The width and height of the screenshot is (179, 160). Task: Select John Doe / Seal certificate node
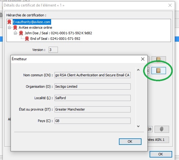coord(58,33)
